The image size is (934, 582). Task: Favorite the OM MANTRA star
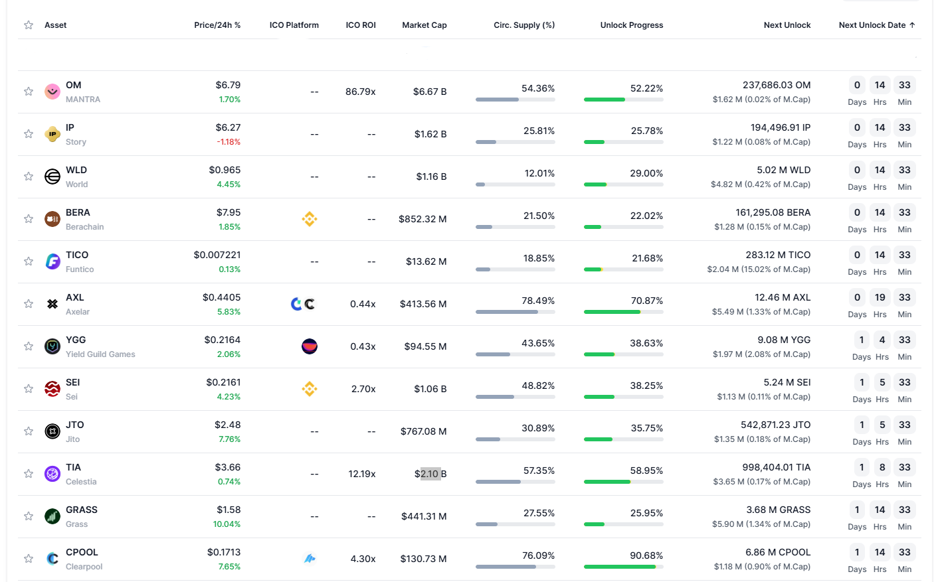tap(29, 92)
